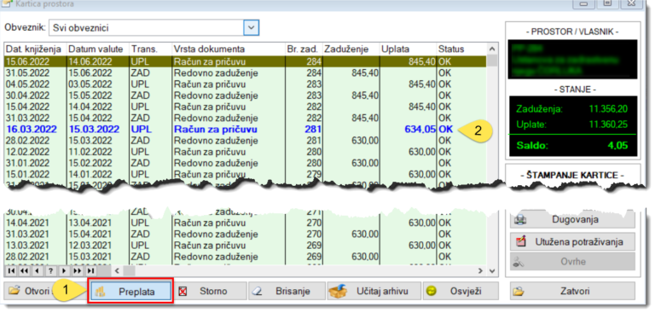
Task: Click the Učitaj arhivu box icon
Action: pyautogui.click(x=338, y=291)
